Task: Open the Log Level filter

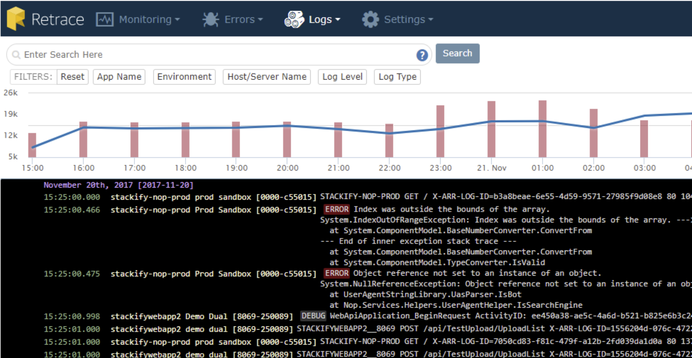Action: [x=342, y=77]
